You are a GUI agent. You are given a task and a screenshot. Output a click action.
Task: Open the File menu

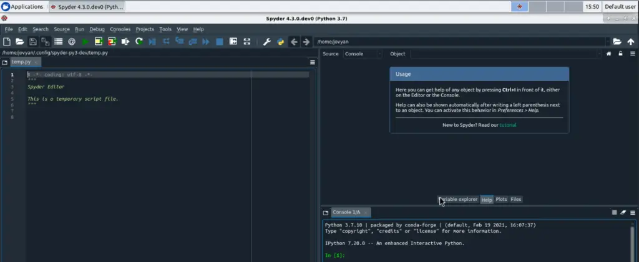tap(9, 29)
